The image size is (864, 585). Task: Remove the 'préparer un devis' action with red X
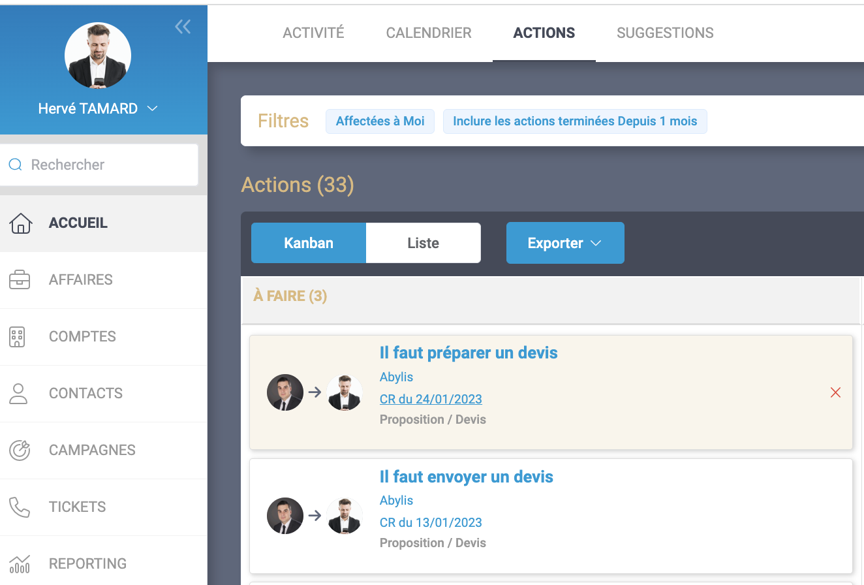[x=835, y=392]
